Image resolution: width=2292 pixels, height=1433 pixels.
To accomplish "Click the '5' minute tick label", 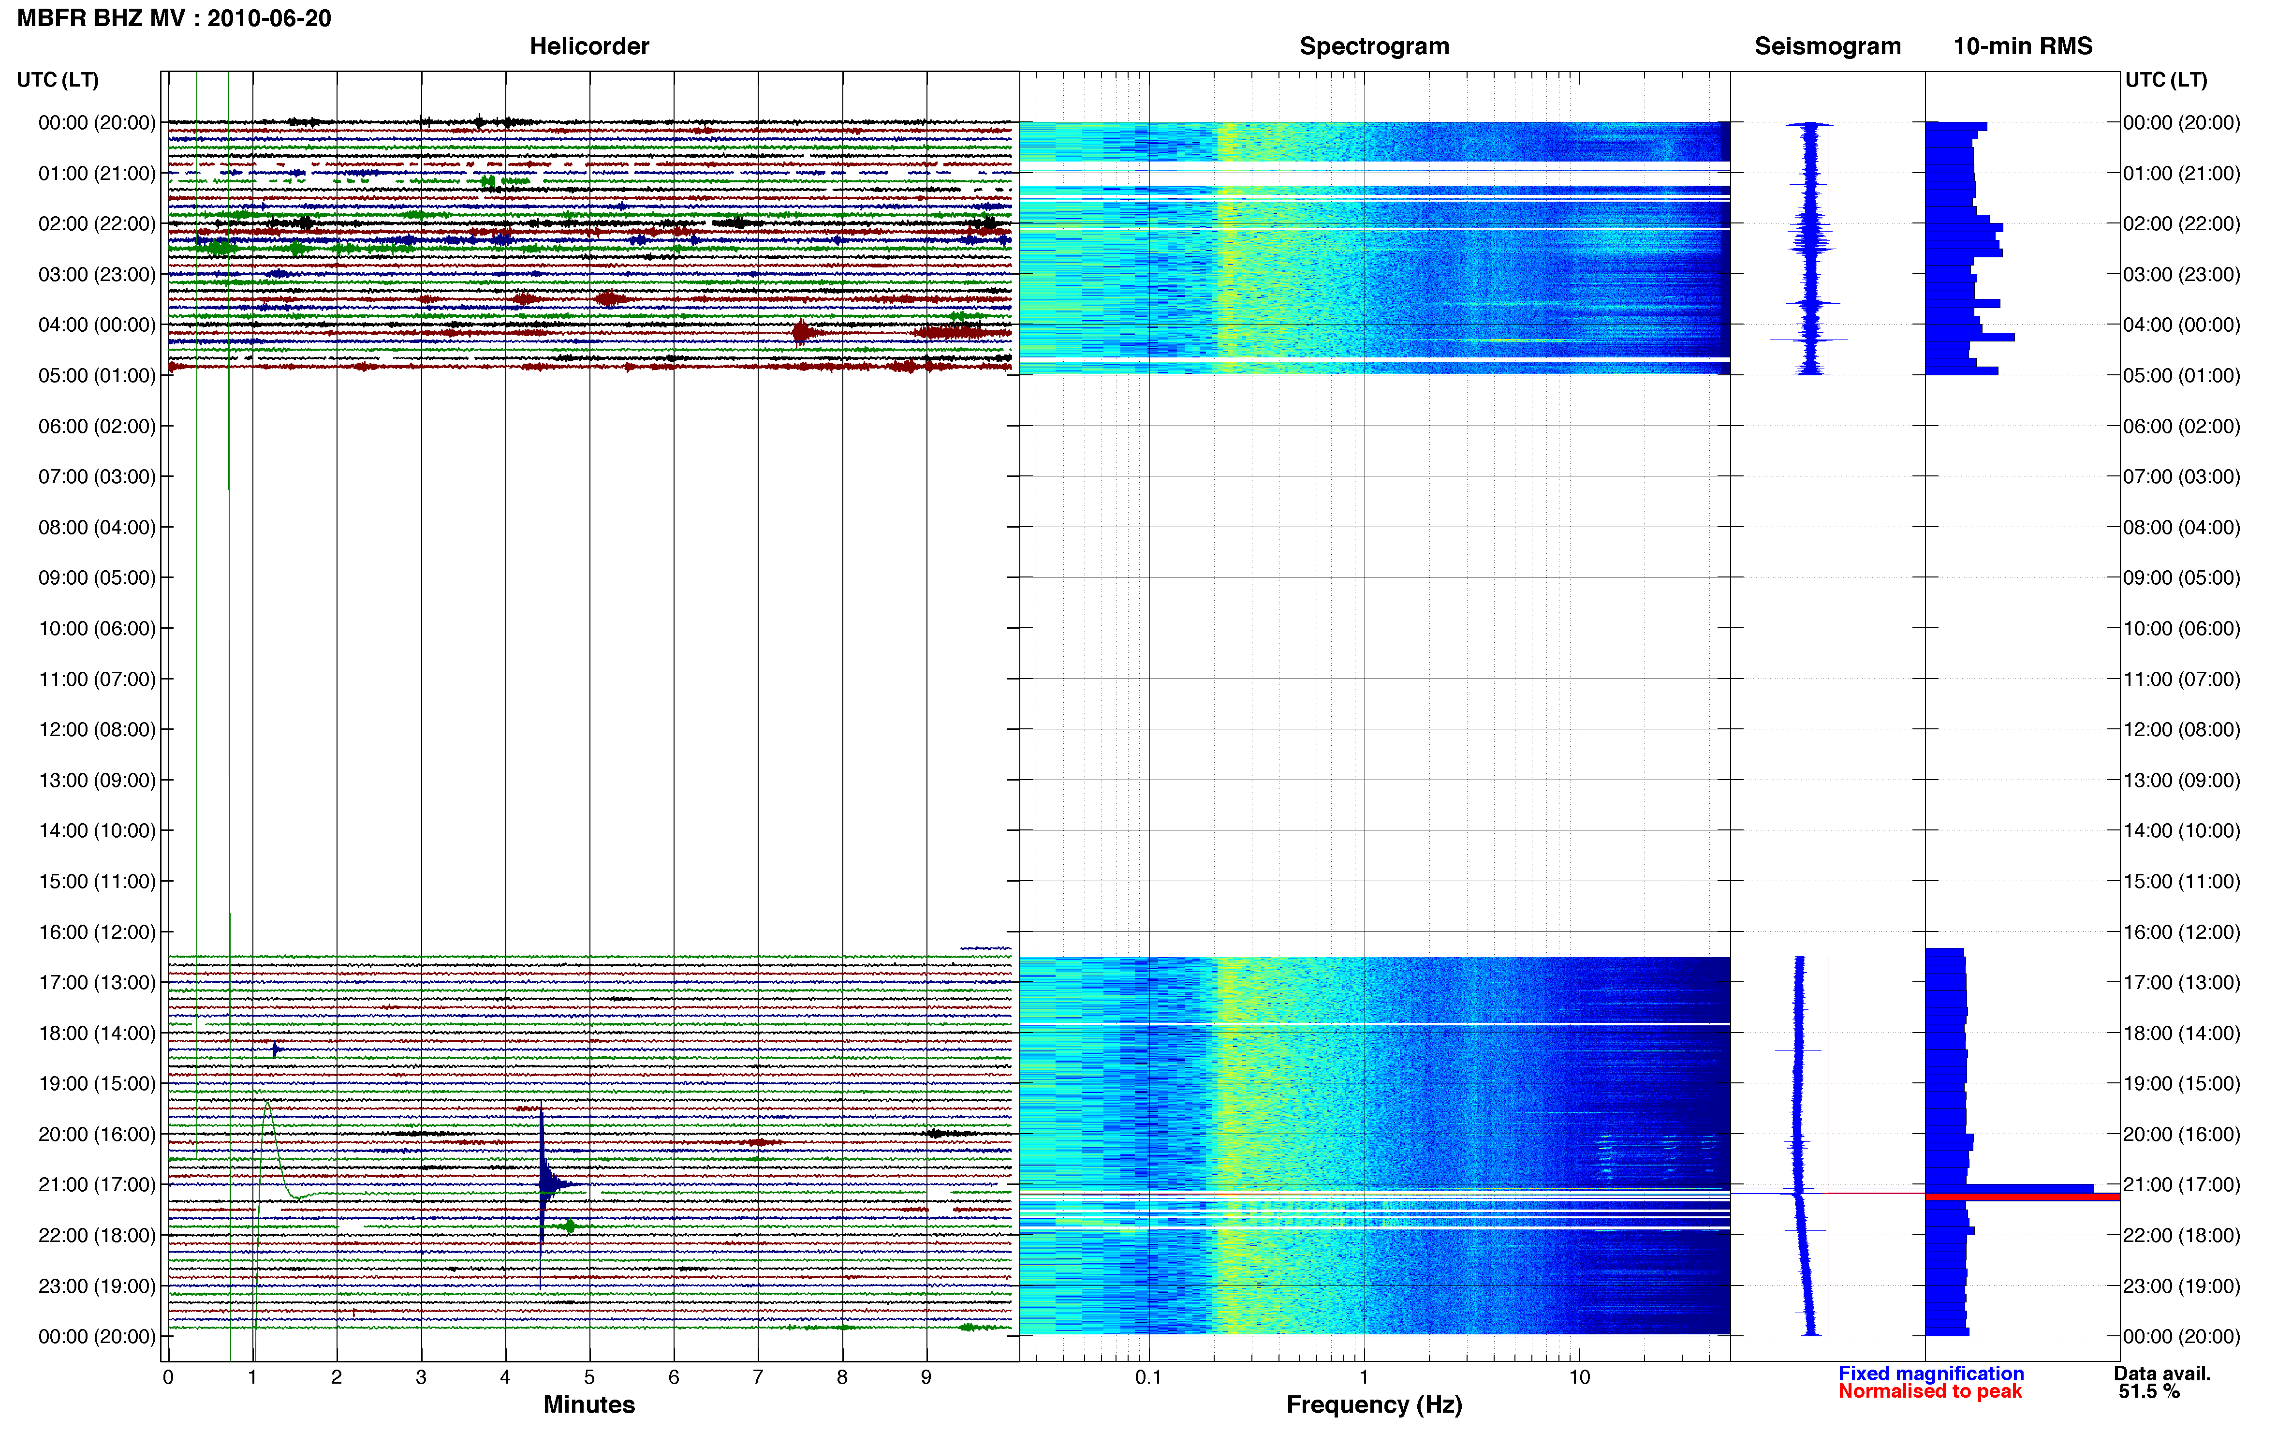I will (589, 1377).
